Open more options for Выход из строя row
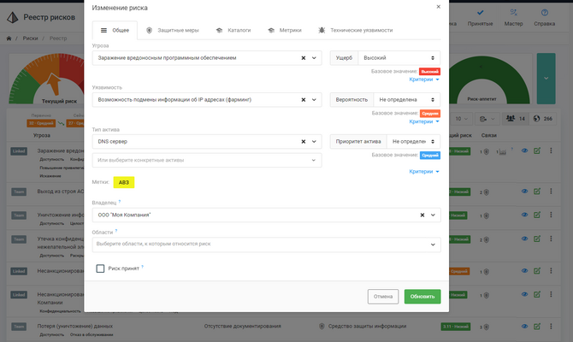Screen dimensions: 573x342 pyautogui.click(x=551, y=192)
